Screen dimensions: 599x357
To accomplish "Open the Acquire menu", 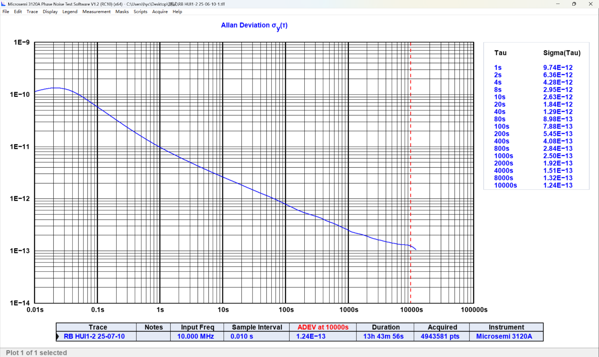I will (x=160, y=12).
